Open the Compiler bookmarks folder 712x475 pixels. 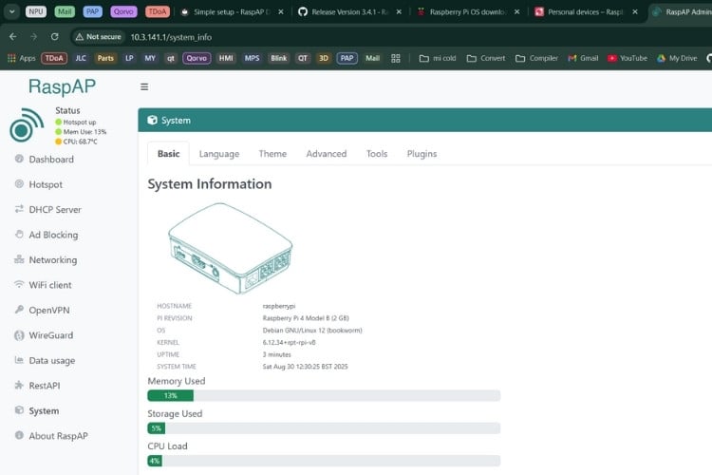coord(536,58)
